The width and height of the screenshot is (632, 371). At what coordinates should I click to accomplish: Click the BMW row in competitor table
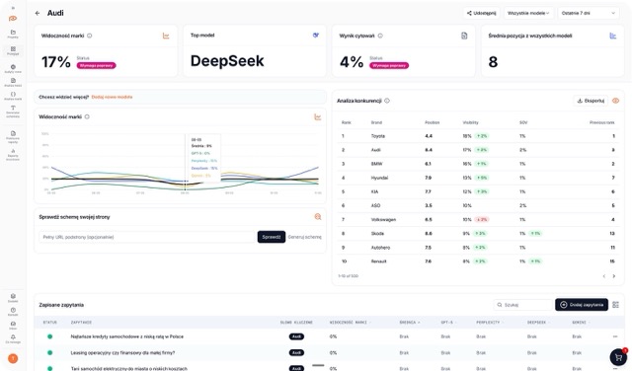click(x=478, y=164)
